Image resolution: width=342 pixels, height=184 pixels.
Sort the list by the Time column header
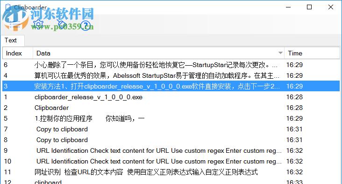point(312,53)
